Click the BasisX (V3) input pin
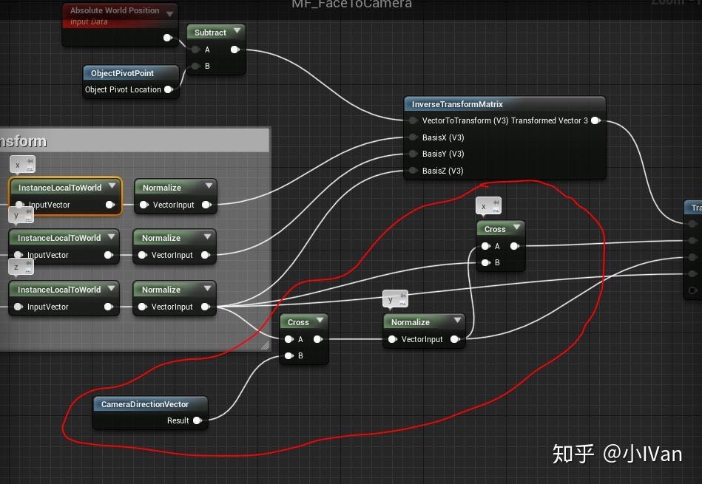Screen dimensions: 702x484 (x=412, y=137)
